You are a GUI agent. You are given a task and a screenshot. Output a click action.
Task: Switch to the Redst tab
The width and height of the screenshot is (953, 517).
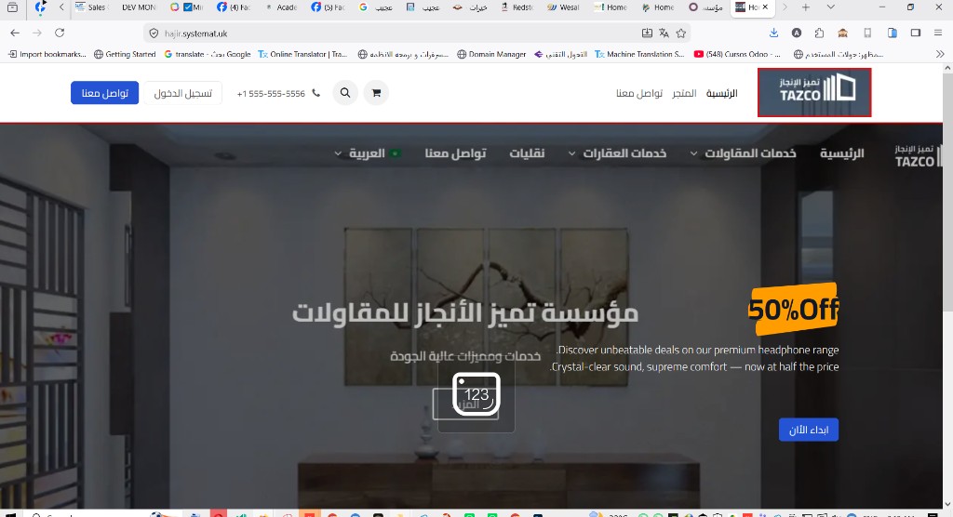(517, 7)
